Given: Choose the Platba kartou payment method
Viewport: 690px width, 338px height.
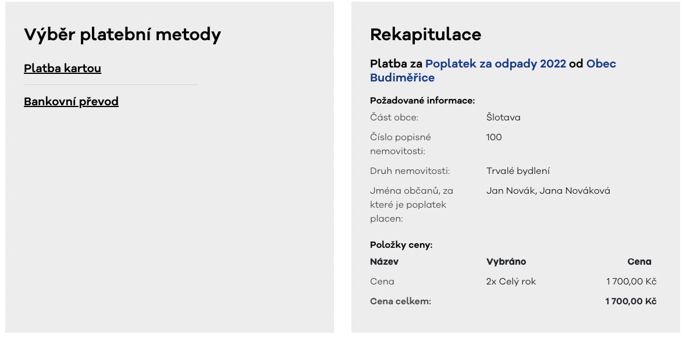Looking at the screenshot, I should pyautogui.click(x=62, y=69).
